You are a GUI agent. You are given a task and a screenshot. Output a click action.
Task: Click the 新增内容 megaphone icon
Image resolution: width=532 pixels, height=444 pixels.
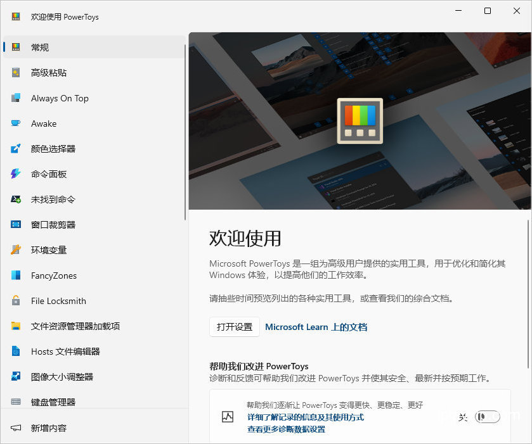pos(16,428)
